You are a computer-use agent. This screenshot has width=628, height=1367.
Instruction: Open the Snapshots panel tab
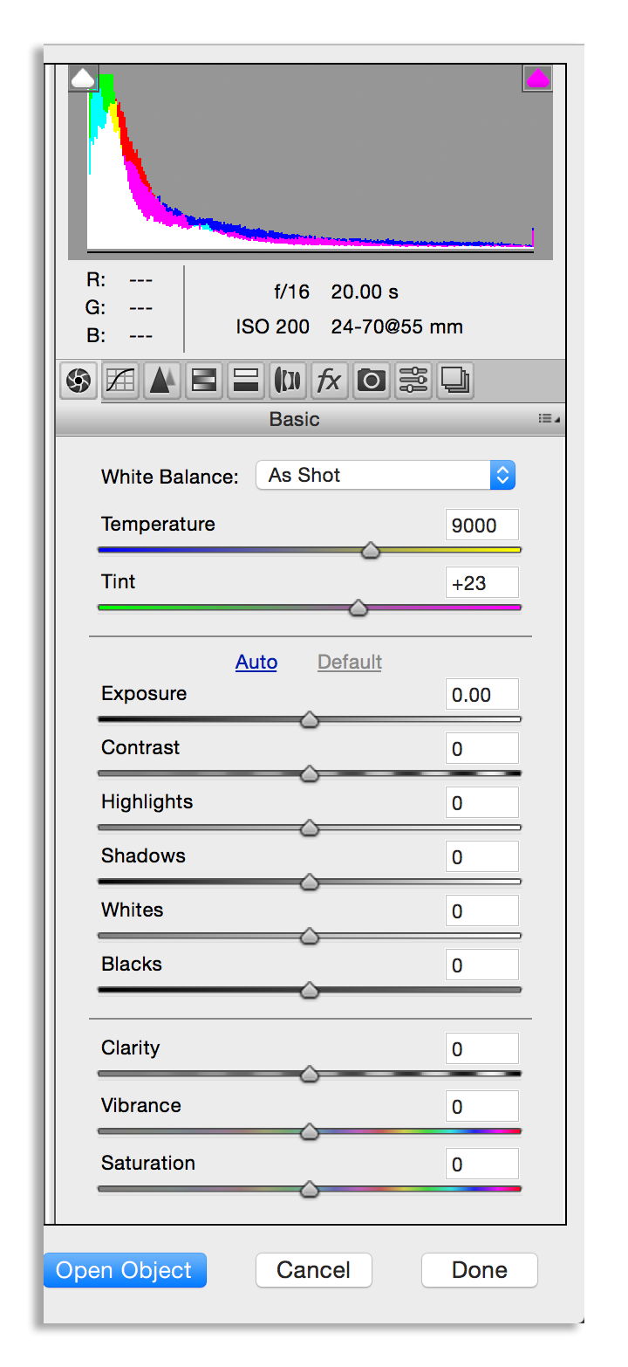point(455,380)
